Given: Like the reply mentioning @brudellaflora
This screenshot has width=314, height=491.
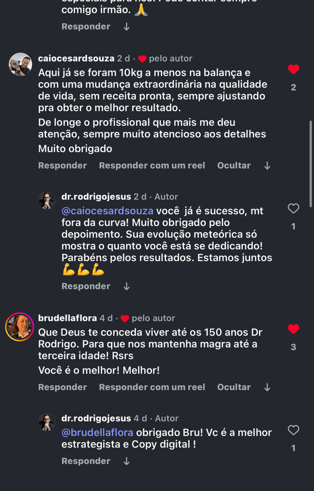Looking at the screenshot, I should [294, 430].
